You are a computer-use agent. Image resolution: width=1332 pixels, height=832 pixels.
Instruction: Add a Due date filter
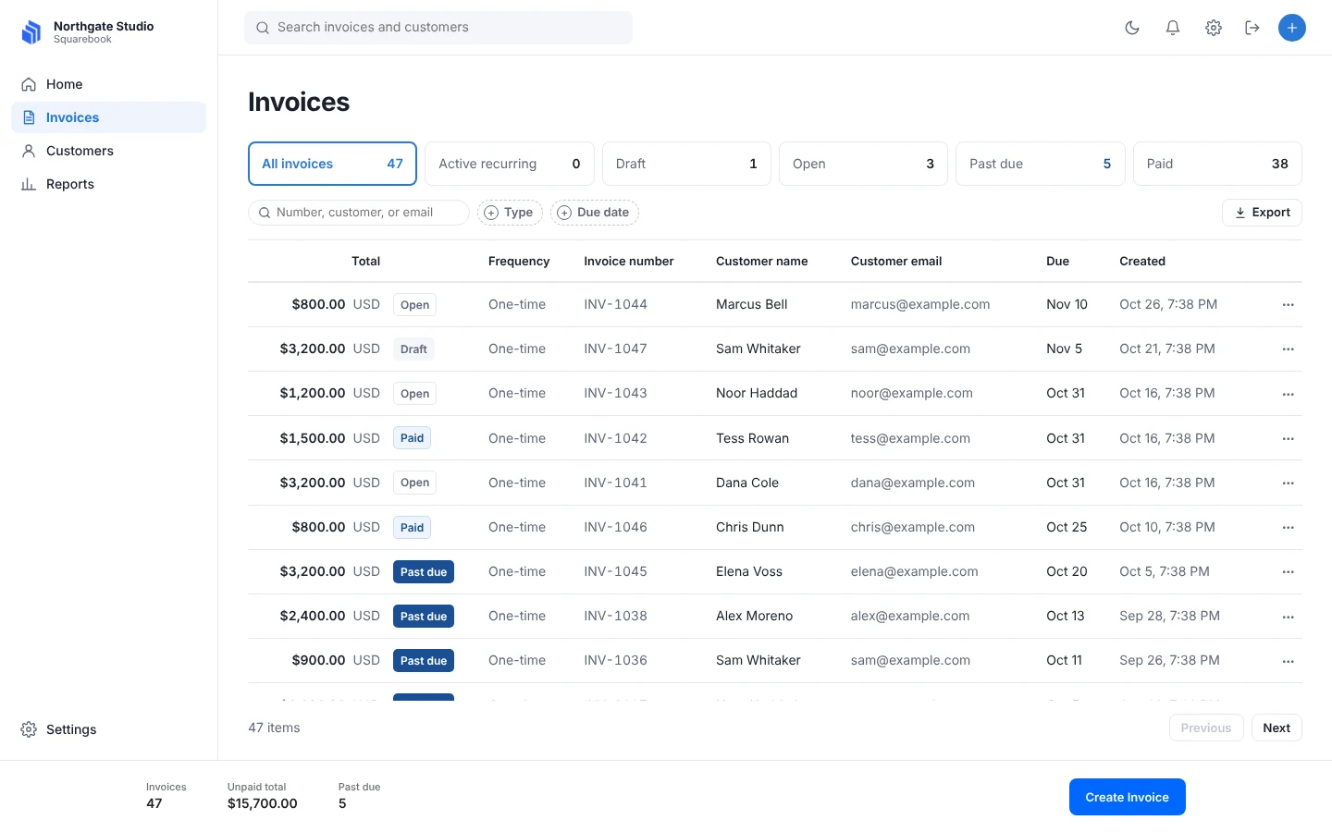click(x=595, y=213)
